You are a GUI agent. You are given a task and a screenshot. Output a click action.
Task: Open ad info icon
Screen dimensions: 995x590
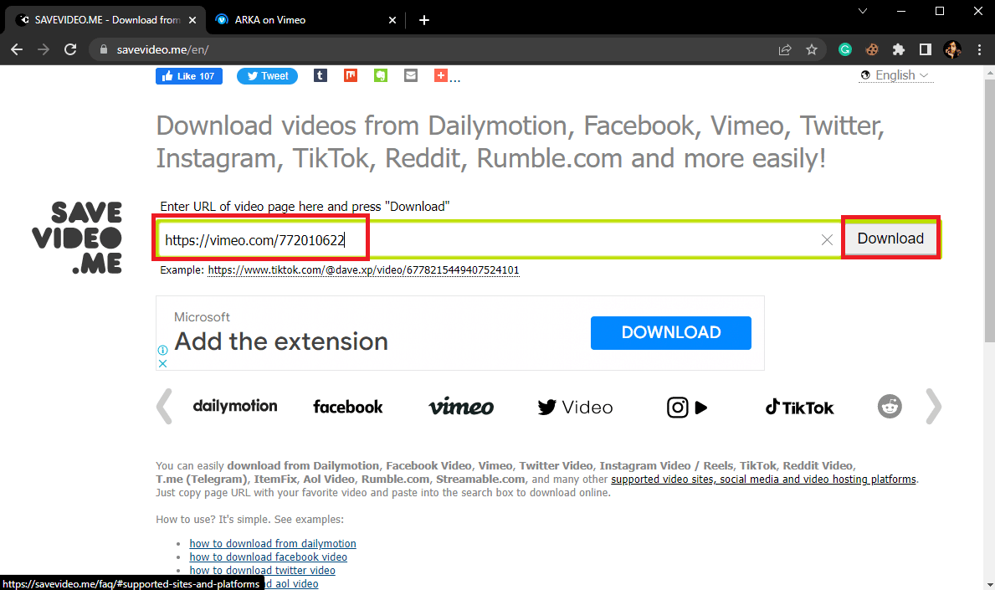click(162, 350)
